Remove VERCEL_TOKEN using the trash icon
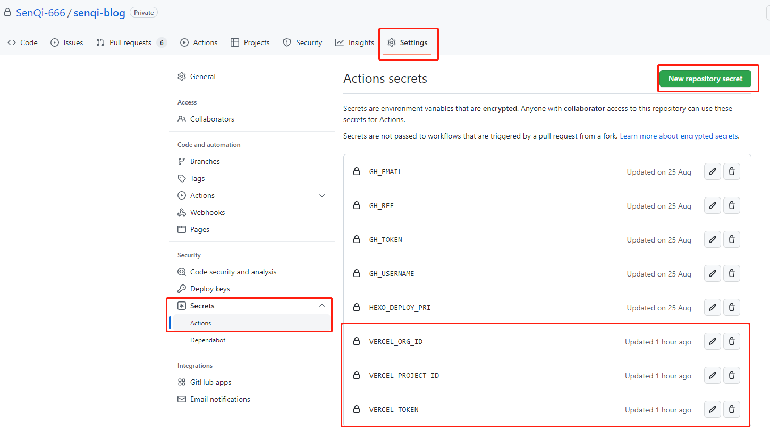This screenshot has width=770, height=440. pos(731,409)
